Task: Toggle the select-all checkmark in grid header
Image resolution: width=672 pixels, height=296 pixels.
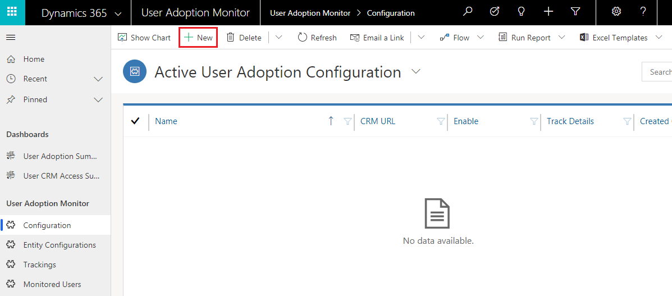Action: [135, 121]
